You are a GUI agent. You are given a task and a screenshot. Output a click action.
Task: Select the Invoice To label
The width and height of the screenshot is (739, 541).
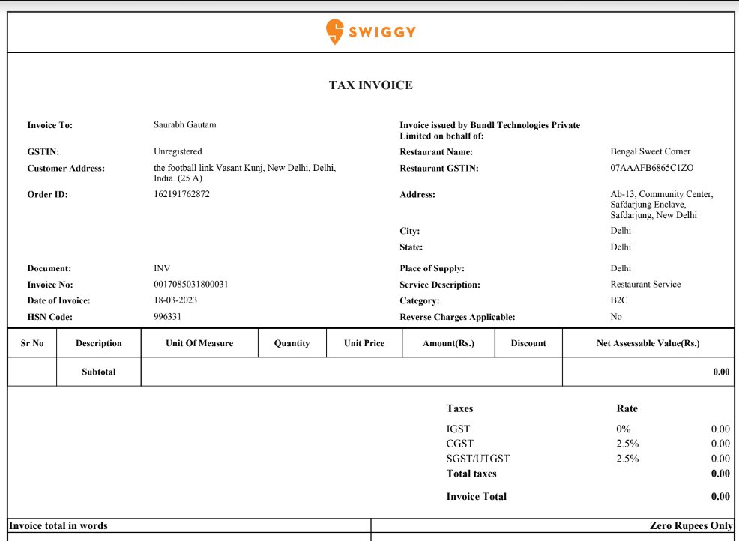click(50, 125)
